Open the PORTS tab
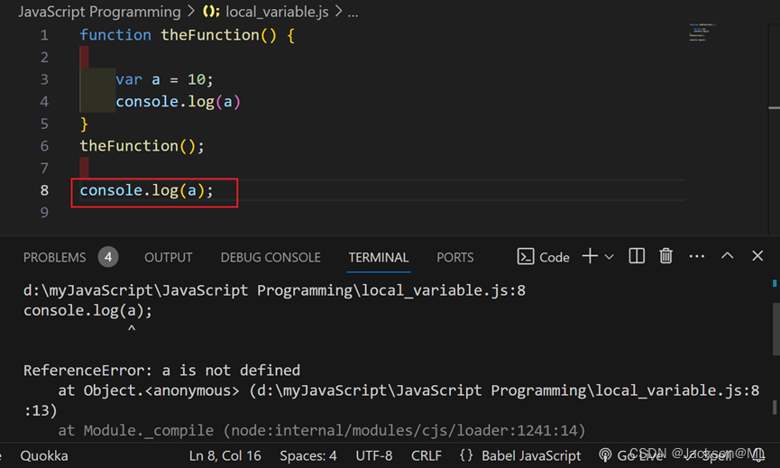The image size is (780, 468). click(455, 257)
